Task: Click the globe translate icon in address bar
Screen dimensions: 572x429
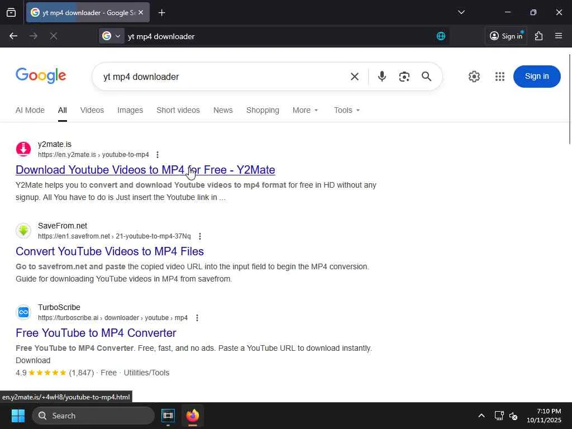Action: pyautogui.click(x=441, y=36)
